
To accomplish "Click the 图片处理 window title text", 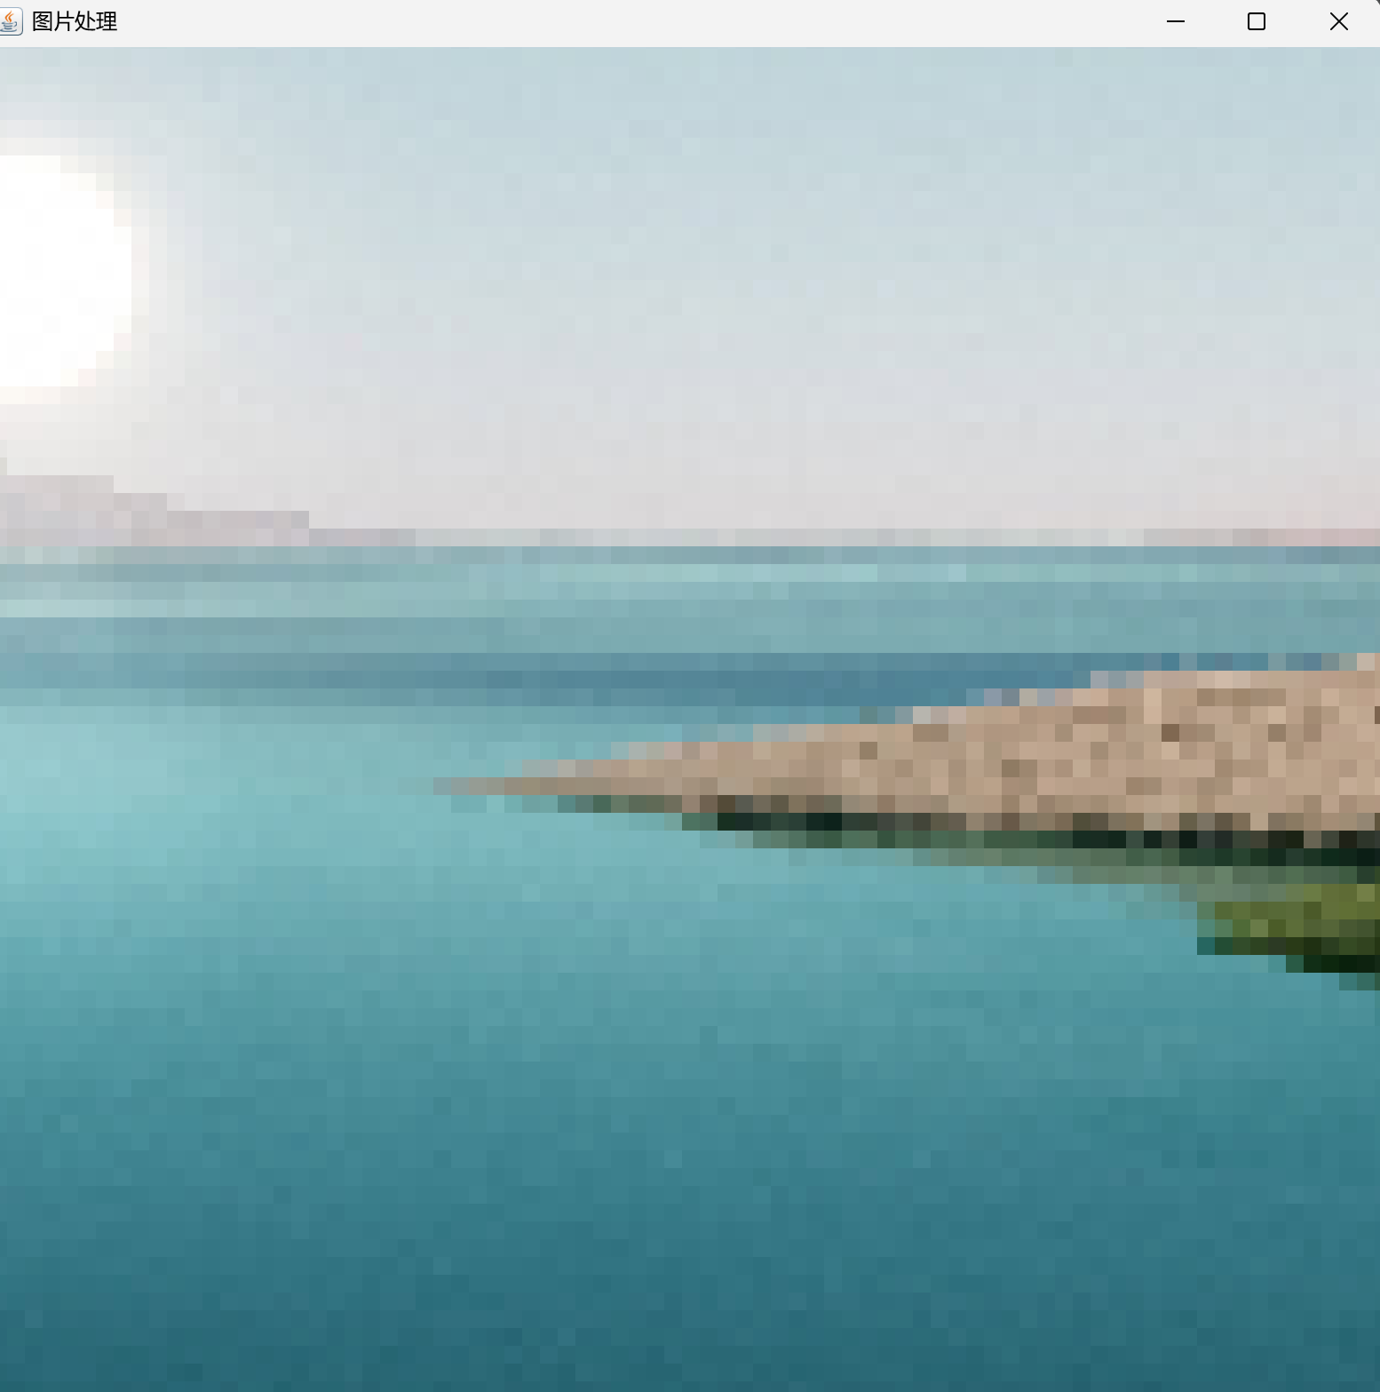I will click(x=75, y=21).
